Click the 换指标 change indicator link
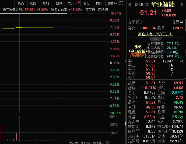Viewport: 186px width, 144px height. (x=98, y=143)
